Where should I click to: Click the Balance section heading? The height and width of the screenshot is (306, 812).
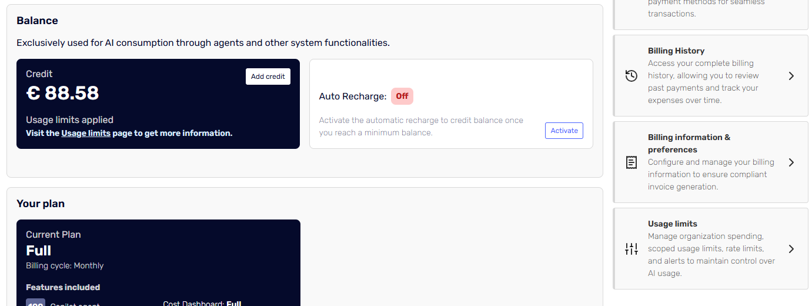click(x=37, y=21)
